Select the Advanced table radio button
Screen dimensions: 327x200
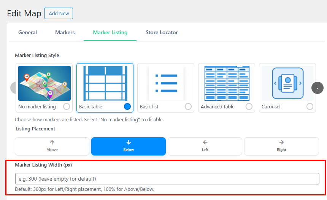click(249, 106)
